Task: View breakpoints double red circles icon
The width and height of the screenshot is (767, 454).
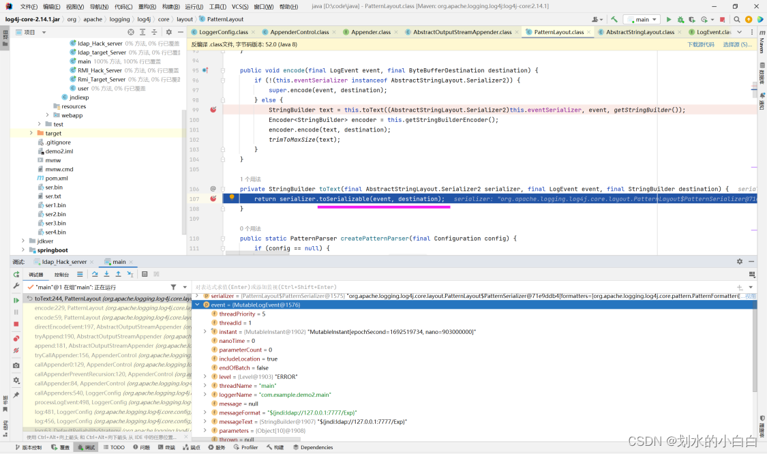Action: [x=16, y=339]
